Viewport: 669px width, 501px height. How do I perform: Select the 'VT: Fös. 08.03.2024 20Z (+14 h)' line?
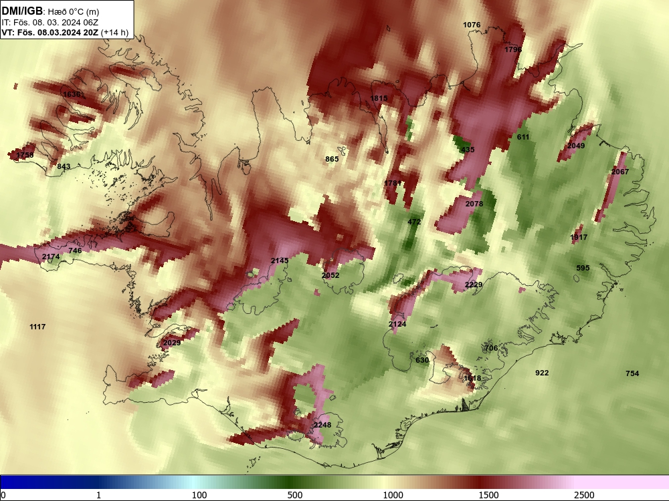(65, 32)
